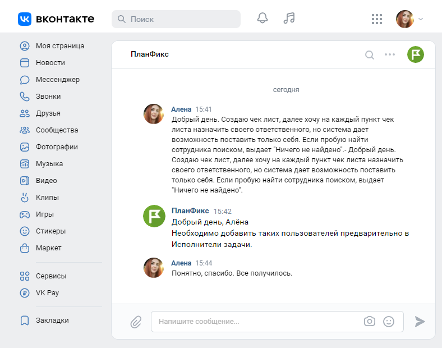Screen dimensions: 442x348
Task: Open Алена's name link at 15:41
Action: pos(181,109)
